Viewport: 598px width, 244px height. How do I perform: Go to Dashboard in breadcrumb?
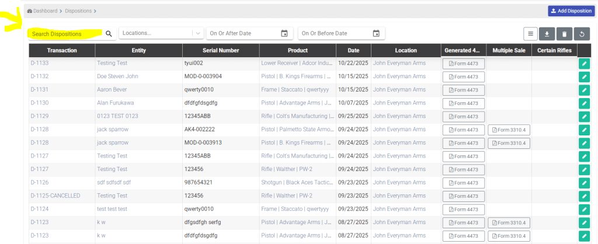(46, 11)
